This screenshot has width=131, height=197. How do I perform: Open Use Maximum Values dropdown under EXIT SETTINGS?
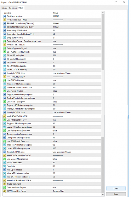(x=77, y=73)
